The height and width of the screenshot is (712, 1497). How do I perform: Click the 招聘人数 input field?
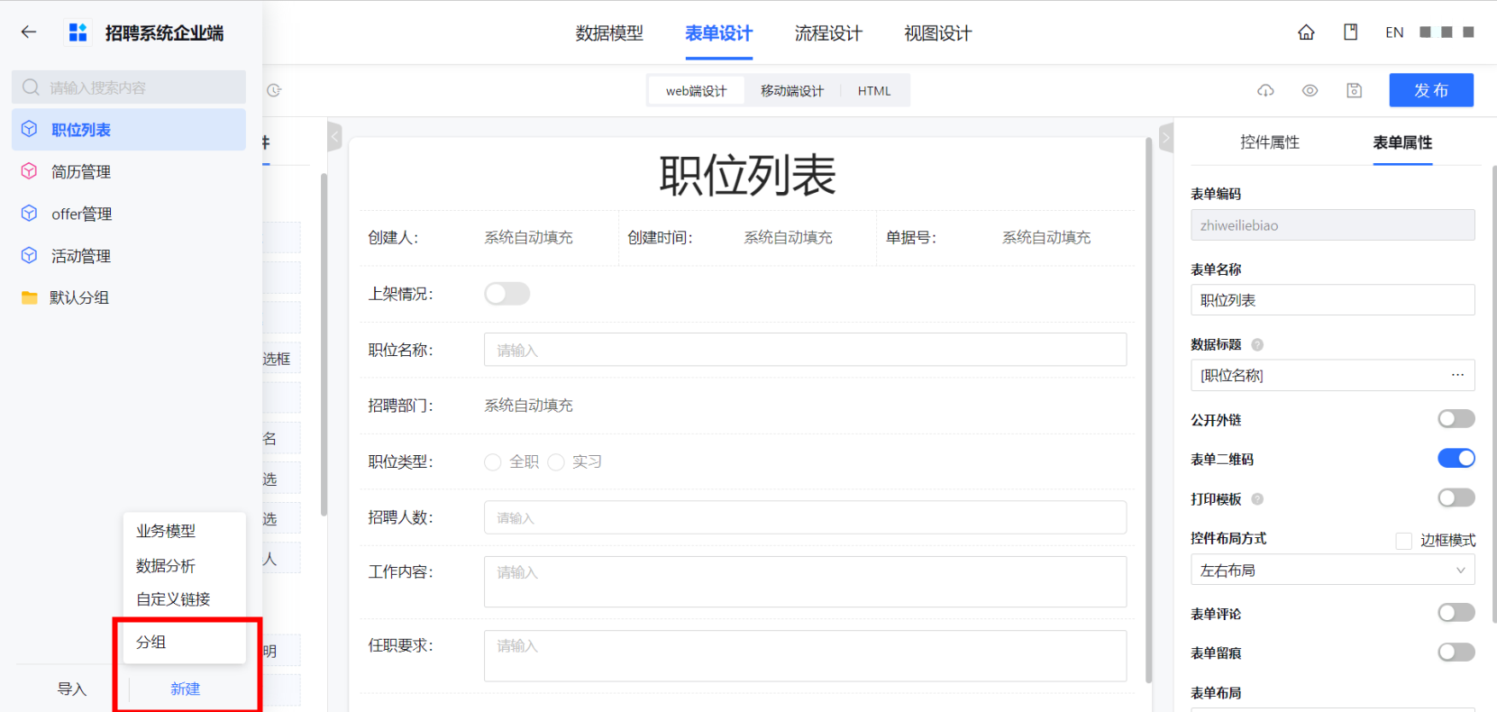point(805,517)
